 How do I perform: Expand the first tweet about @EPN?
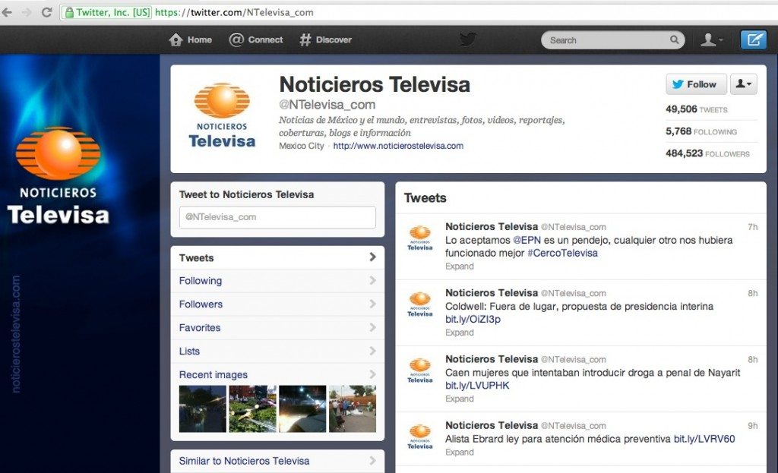coord(460,266)
